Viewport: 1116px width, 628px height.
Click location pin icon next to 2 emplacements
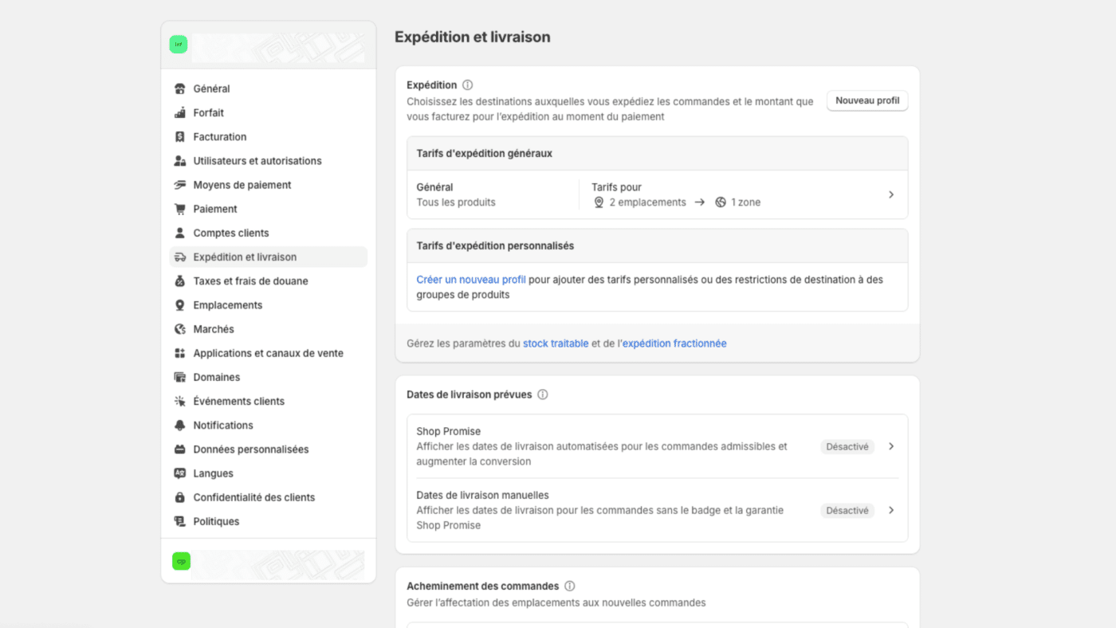599,202
